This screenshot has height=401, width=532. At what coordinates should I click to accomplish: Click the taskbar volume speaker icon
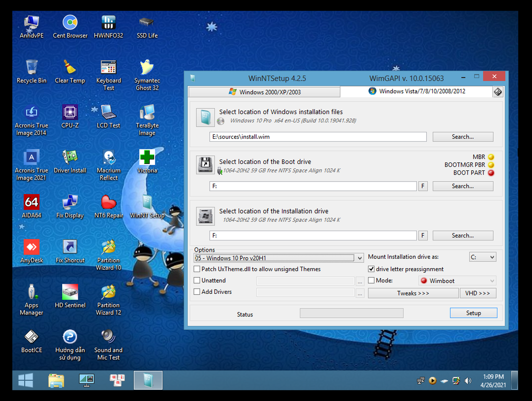click(x=468, y=380)
